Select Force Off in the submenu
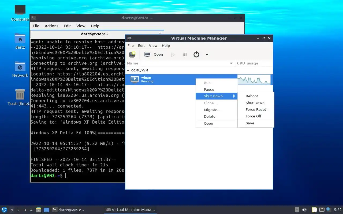Screen dimensions: 343x214 point(256,116)
